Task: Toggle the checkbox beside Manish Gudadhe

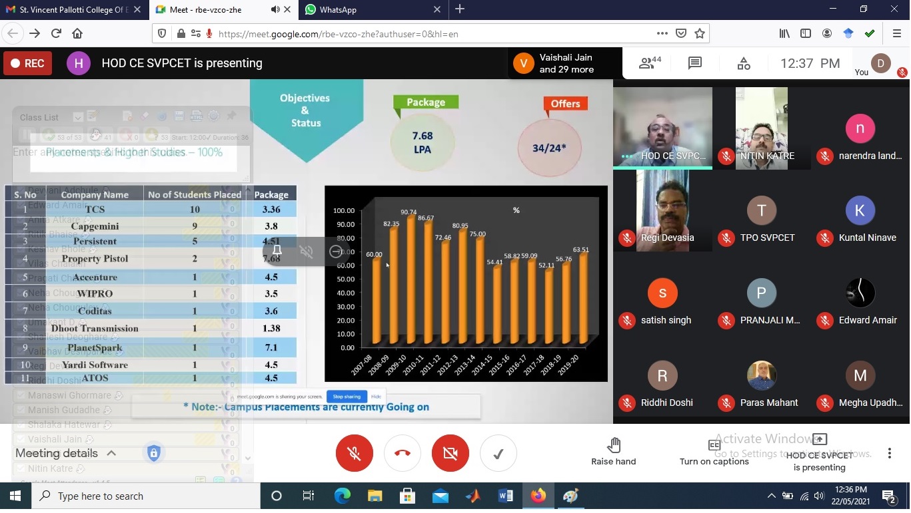Action: (20, 410)
